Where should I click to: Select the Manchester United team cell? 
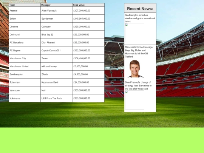tap(25, 66)
